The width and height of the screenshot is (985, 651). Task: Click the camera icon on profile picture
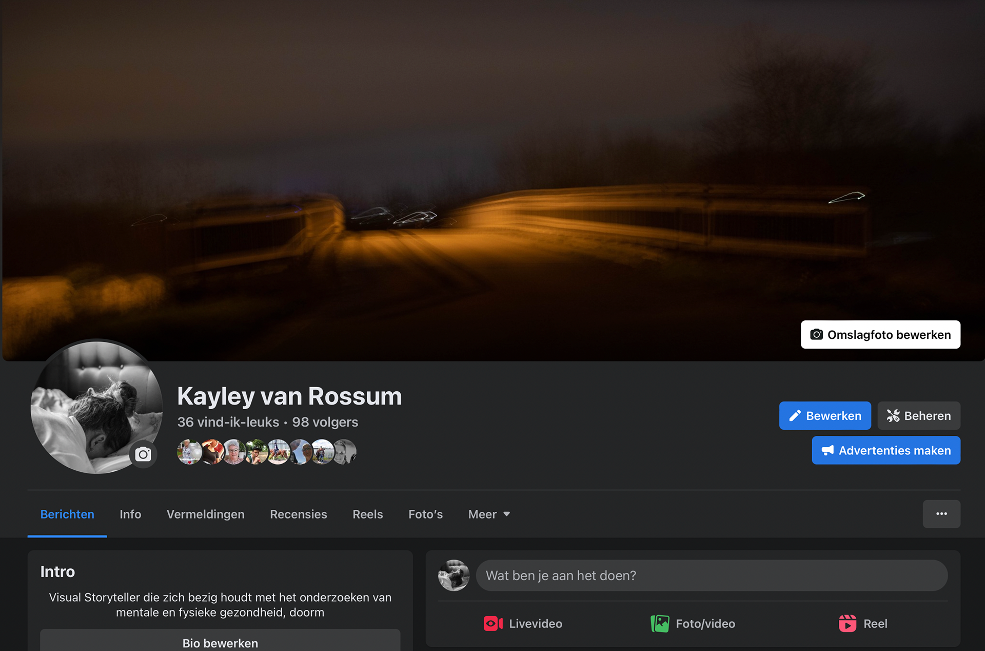pos(143,454)
